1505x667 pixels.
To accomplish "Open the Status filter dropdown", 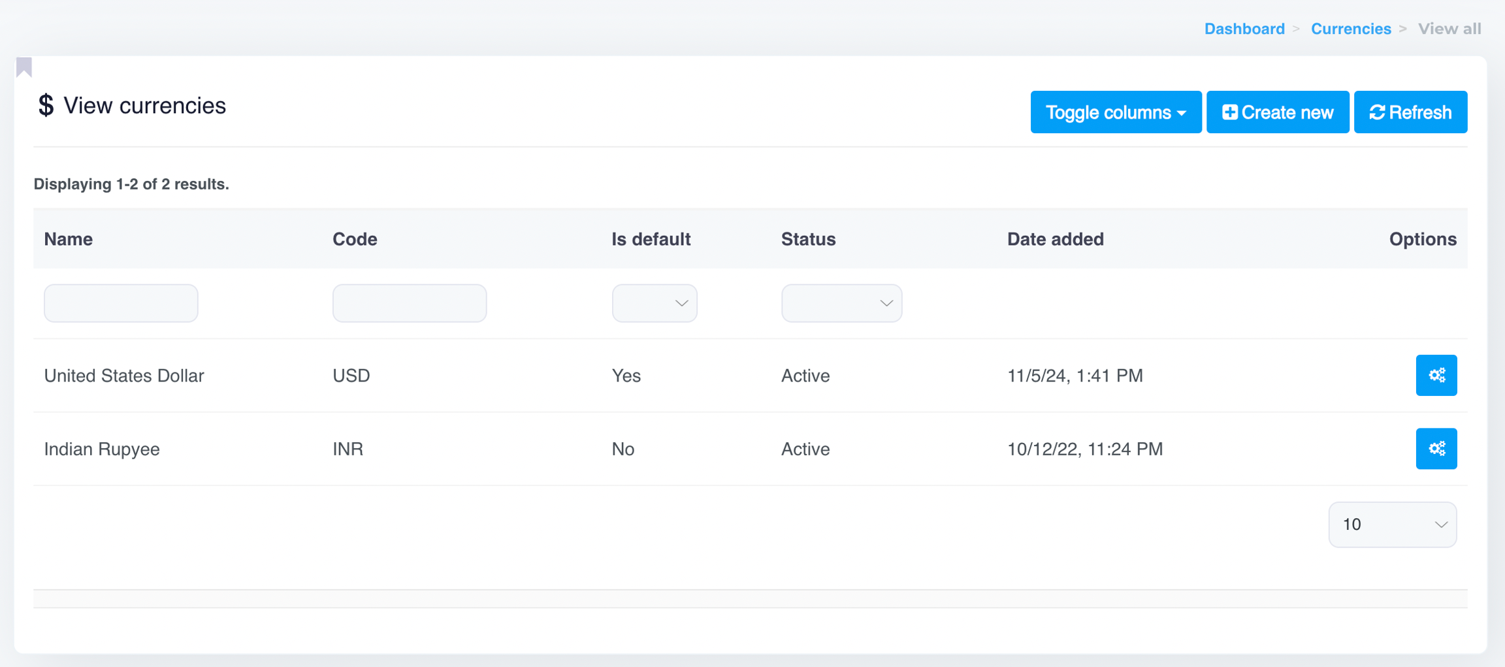I will (841, 303).
